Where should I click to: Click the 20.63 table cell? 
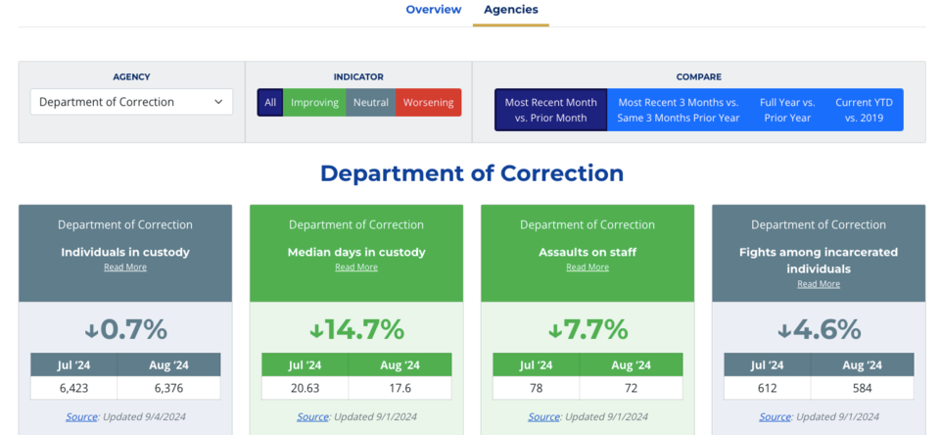pyautogui.click(x=305, y=388)
